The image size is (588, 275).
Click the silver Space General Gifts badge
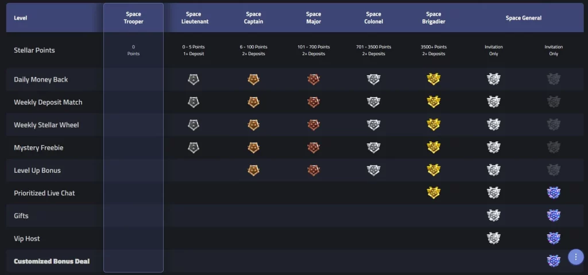493,216
